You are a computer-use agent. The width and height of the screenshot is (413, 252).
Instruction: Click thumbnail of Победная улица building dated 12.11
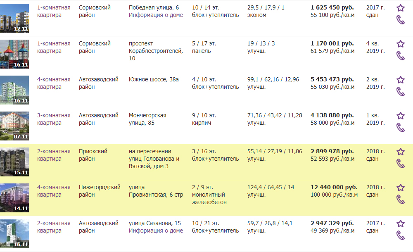[x=14, y=18]
